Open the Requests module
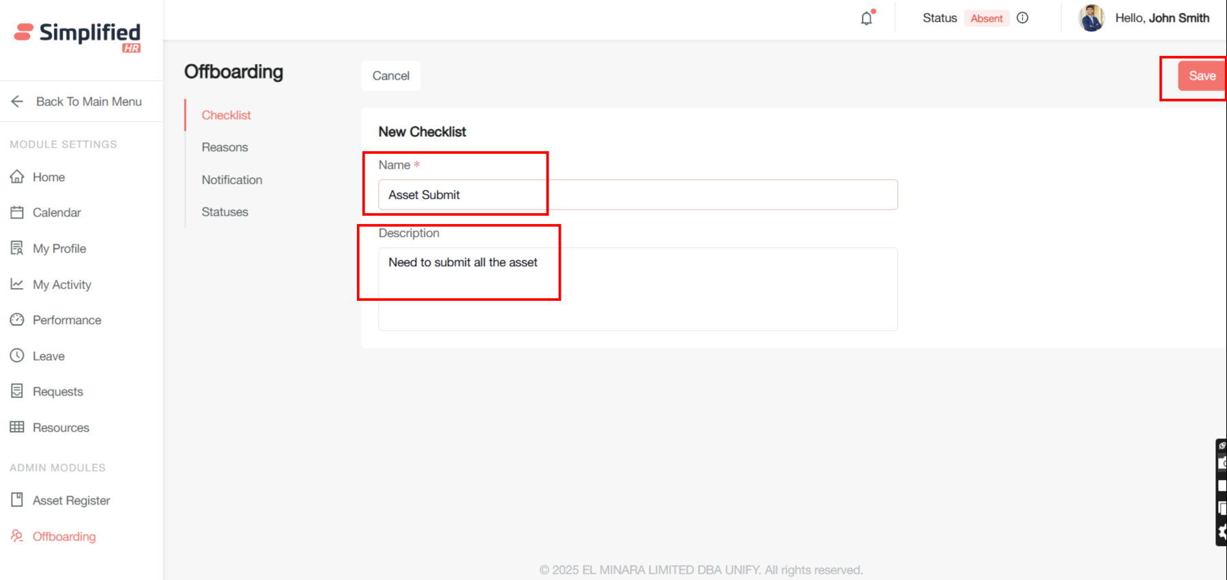The height and width of the screenshot is (580, 1227). (x=58, y=391)
